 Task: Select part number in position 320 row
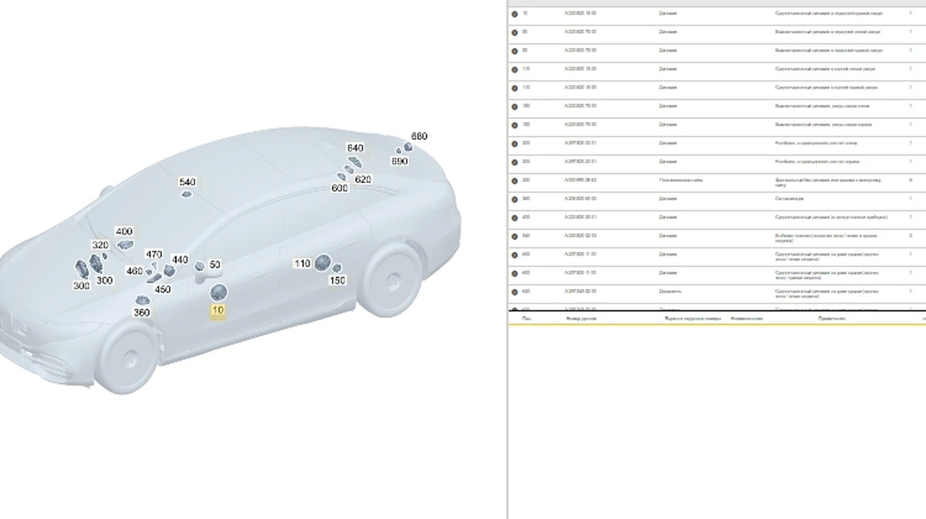[x=580, y=180]
